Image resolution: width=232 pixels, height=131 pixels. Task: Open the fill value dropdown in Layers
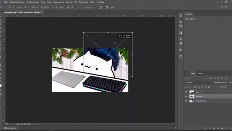click(x=230, y=87)
